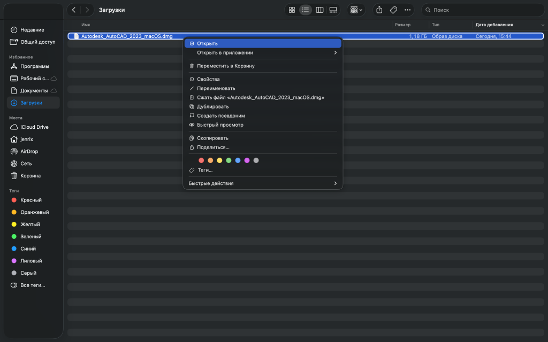Choose Сжать файл menu entry
Screen dimensions: 548x342
tap(263, 97)
